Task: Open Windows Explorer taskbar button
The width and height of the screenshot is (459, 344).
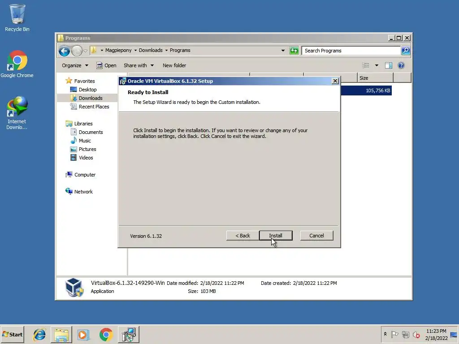Action: pos(61,335)
